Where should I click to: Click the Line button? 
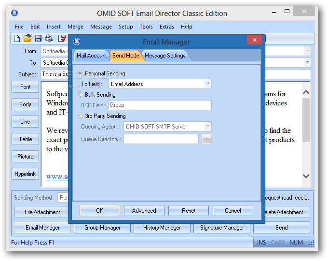[x=25, y=122]
